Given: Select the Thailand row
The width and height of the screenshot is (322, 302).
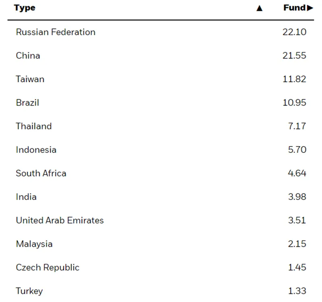Looking at the screenshot, I should pyautogui.click(x=161, y=126).
